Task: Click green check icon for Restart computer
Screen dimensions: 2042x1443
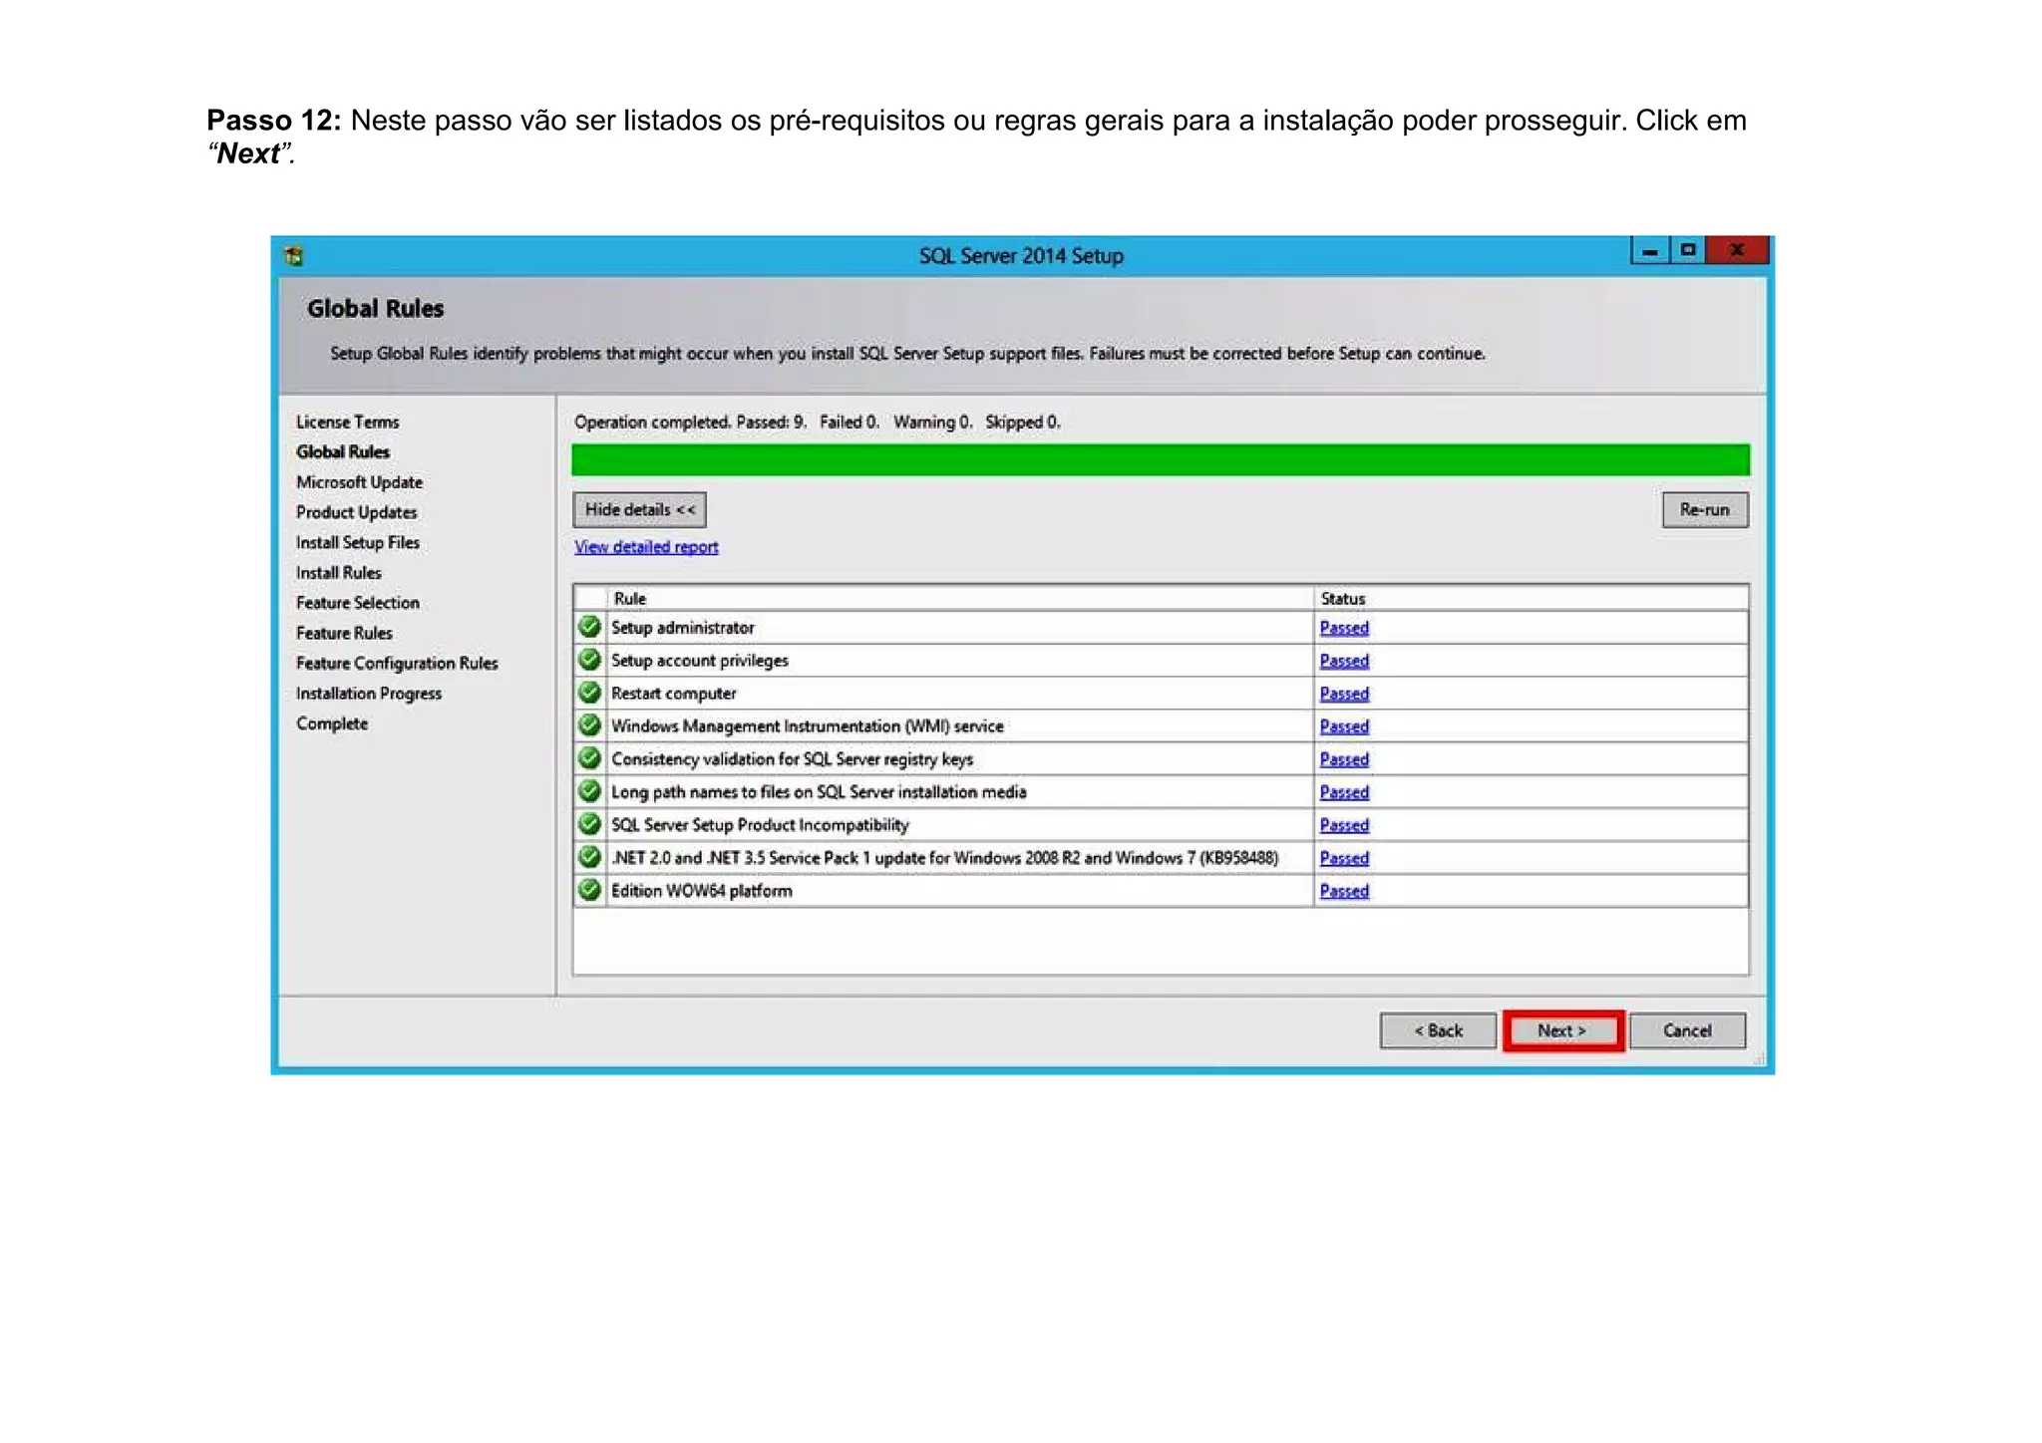Action: [589, 693]
